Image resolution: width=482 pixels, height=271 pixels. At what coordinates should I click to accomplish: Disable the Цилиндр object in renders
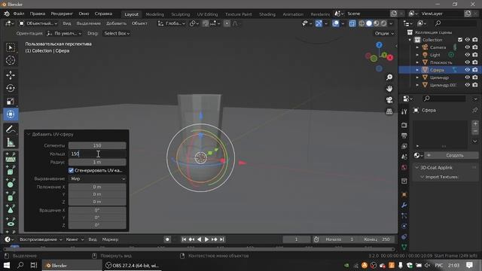(x=475, y=78)
